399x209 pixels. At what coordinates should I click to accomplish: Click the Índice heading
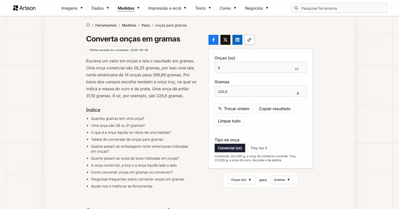93,110
